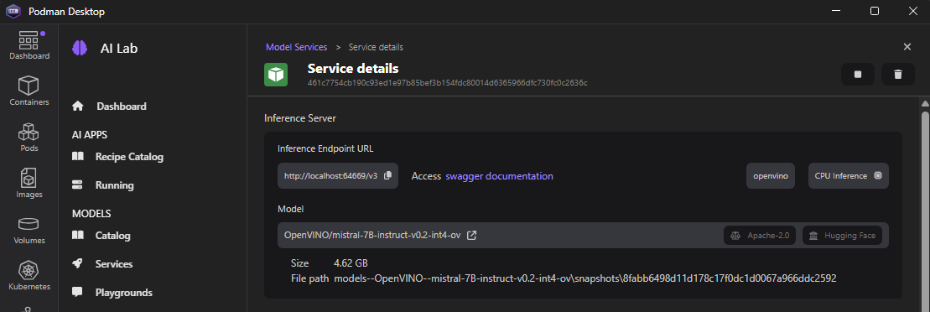Open the model Services page

tap(114, 264)
